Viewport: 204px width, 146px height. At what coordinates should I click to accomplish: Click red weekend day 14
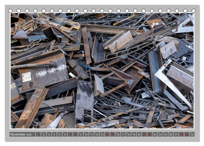(x=107, y=134)
